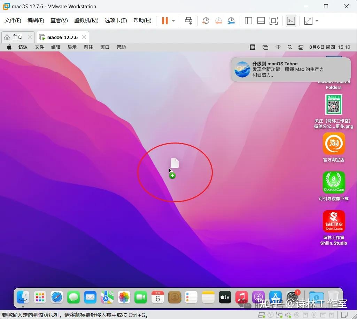
Task: Open the power options dropdown beside pause
Action: 173,21
